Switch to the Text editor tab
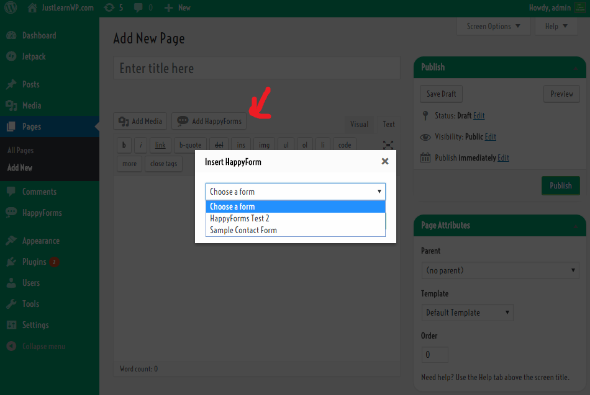Screen dimensions: 590x395 389,125
